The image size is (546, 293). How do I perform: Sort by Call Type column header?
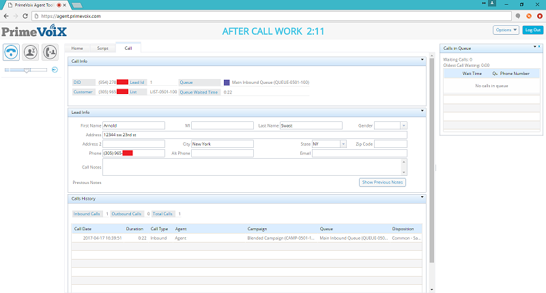click(x=159, y=229)
